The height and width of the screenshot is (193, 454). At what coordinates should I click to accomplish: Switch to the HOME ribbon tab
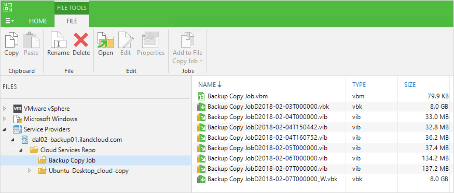pos(38,21)
